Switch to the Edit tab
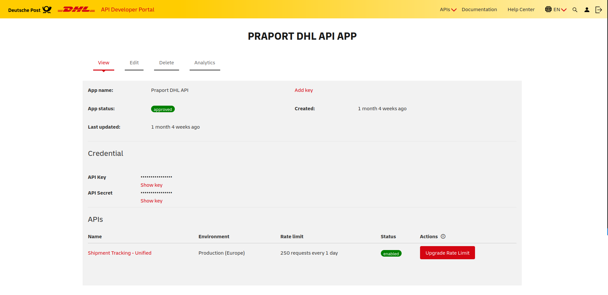This screenshot has height=295, width=608. (x=134, y=63)
